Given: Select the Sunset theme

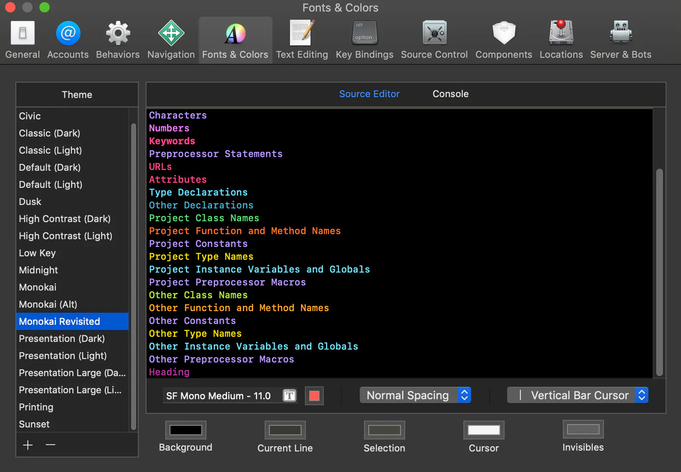Looking at the screenshot, I should point(72,424).
